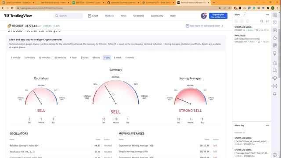Screen dimensions: 281x158
Task: Select the 5 minutes timeframe
Action: pyautogui.click(x=29, y=57)
